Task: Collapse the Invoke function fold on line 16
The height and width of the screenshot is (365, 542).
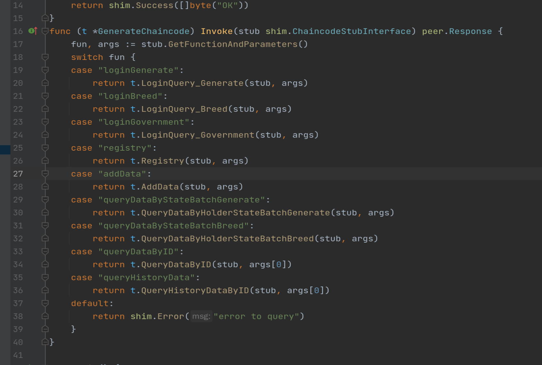Action: pos(45,31)
